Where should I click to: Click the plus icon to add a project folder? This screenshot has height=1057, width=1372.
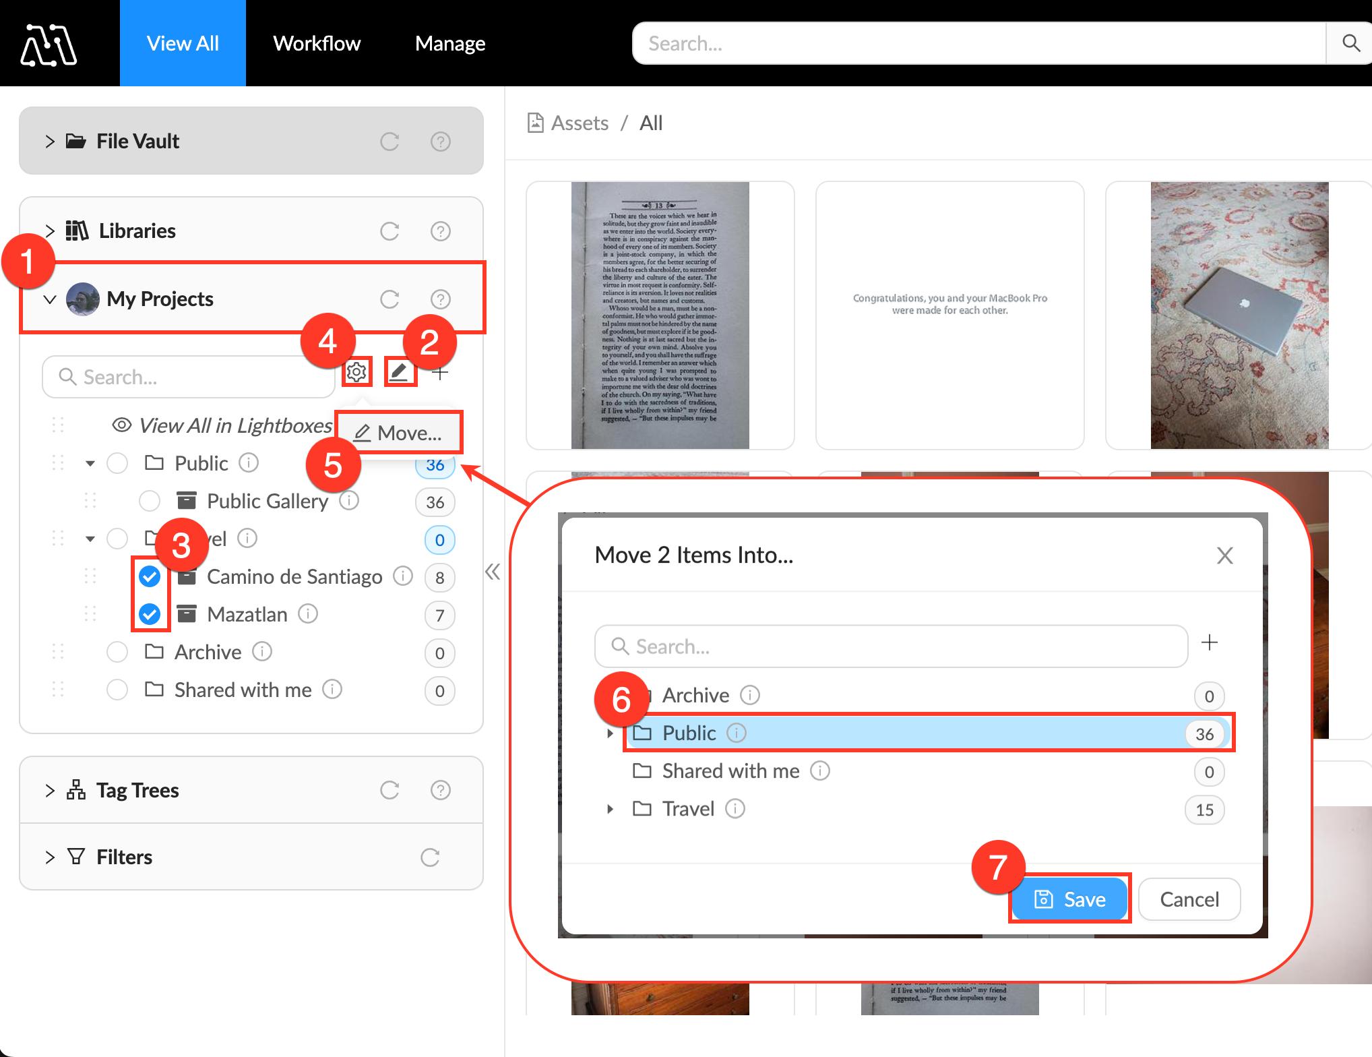(440, 373)
